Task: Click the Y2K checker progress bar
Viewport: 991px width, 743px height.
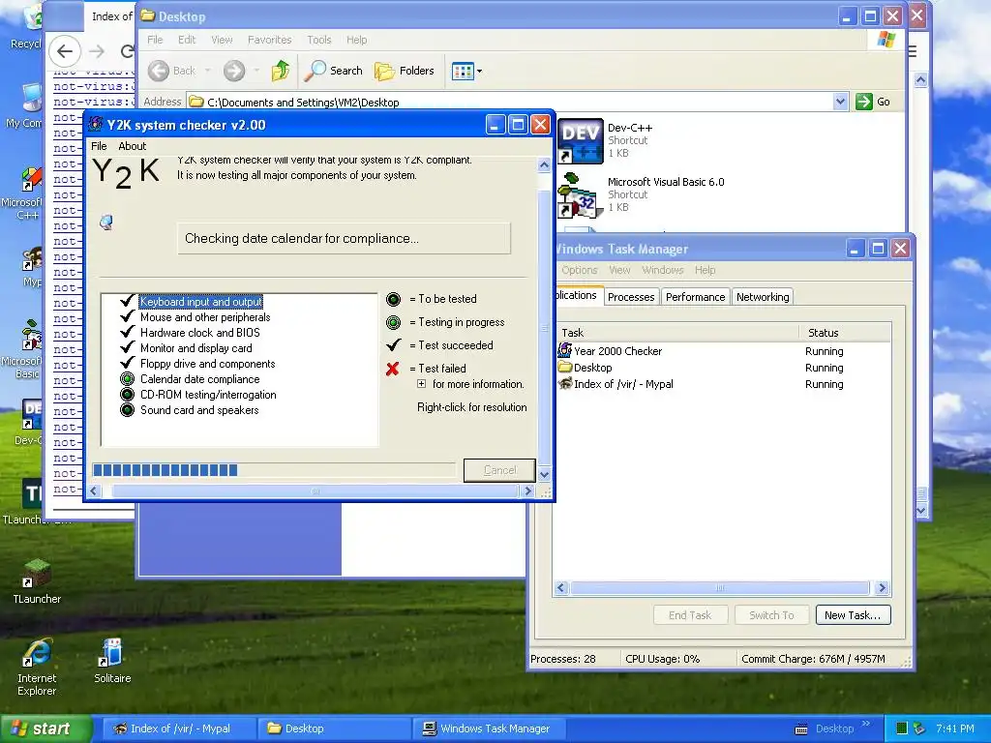Action: click(x=274, y=469)
